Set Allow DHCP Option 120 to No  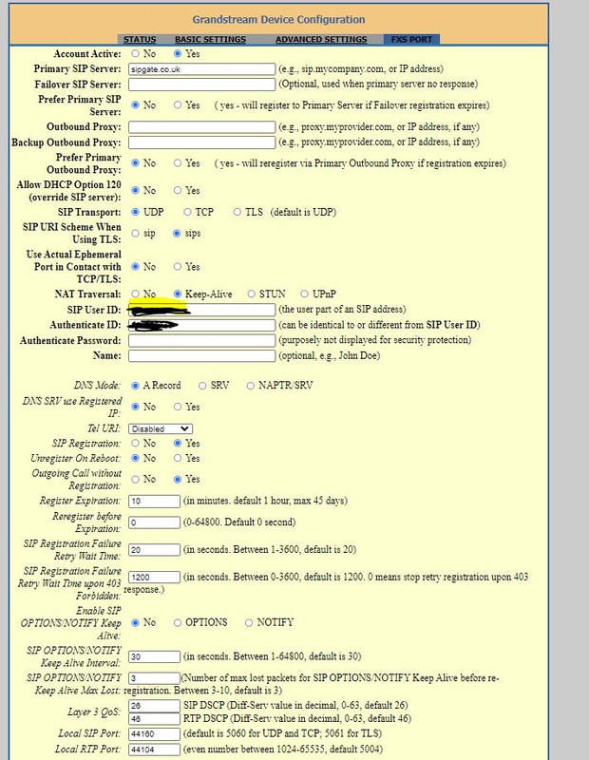(x=135, y=191)
